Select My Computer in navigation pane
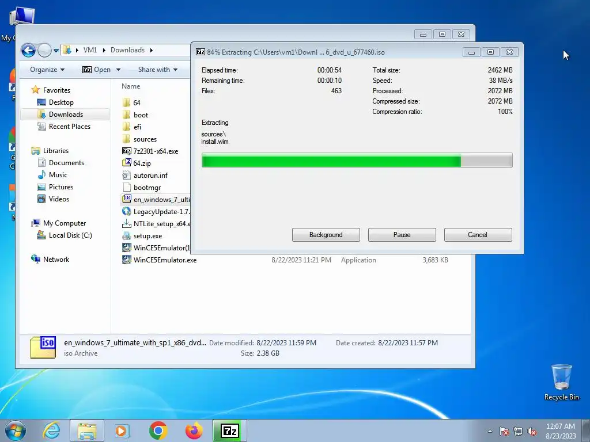Viewport: 590px width, 442px height. (x=65, y=223)
